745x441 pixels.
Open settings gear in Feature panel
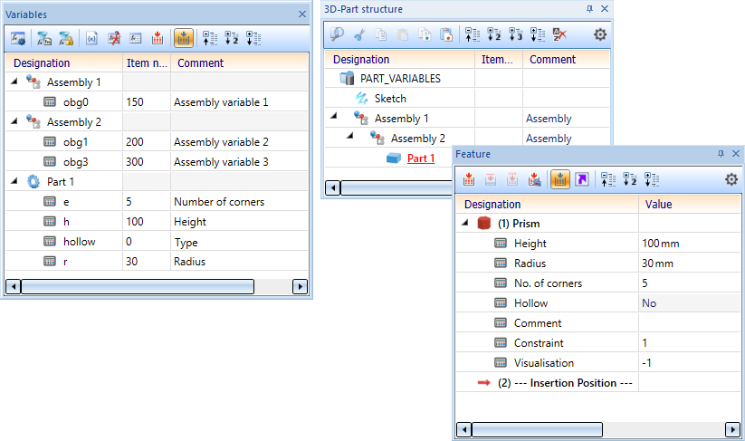731,179
